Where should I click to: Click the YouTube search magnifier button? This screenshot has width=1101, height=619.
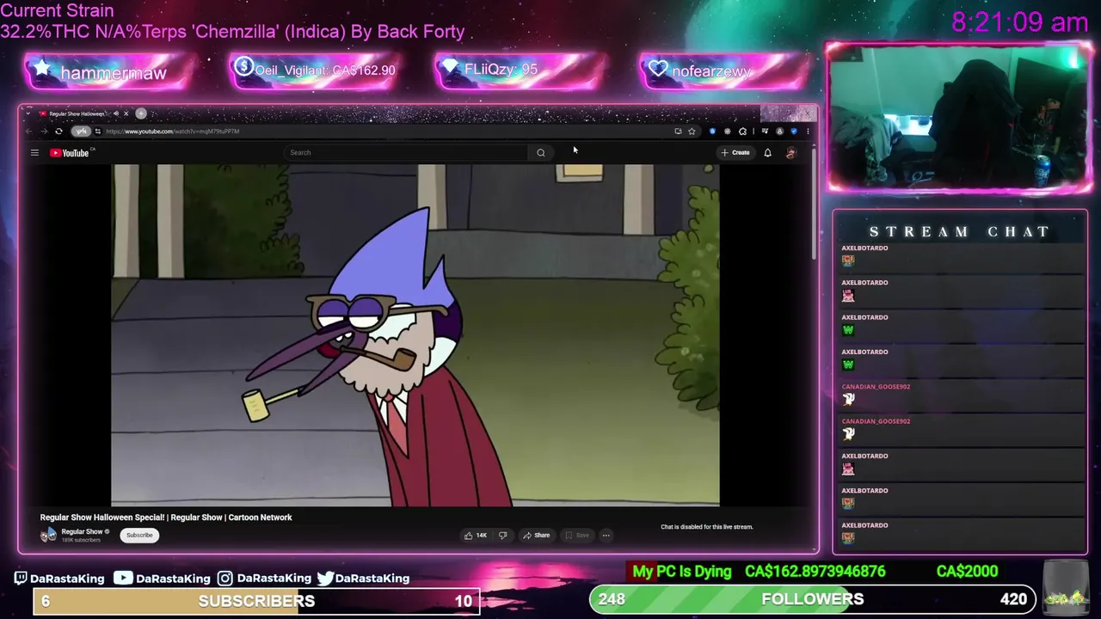click(x=540, y=153)
